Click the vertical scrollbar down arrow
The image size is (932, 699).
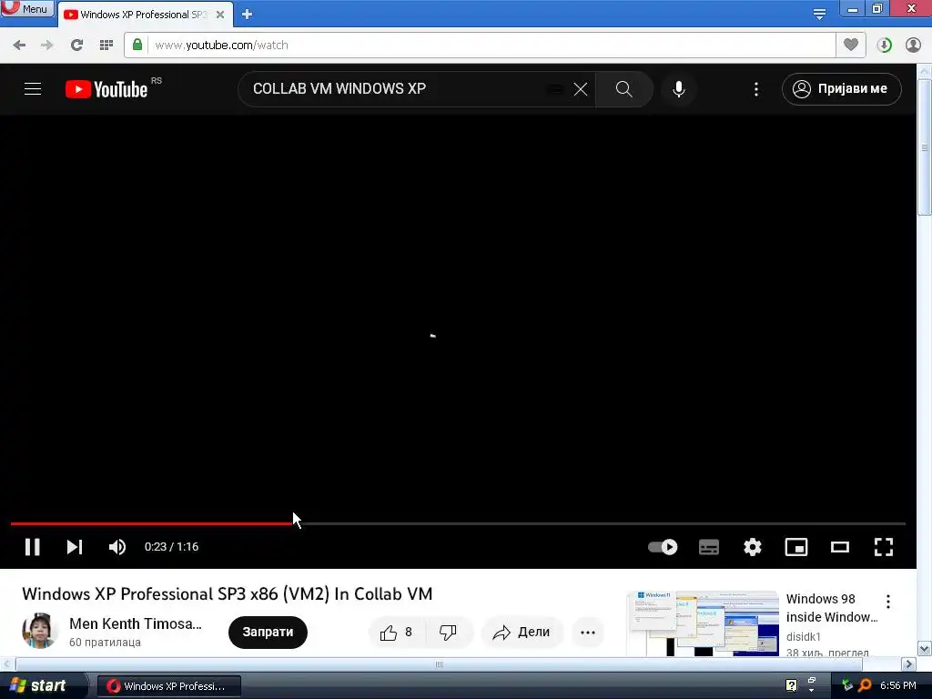pos(925,648)
